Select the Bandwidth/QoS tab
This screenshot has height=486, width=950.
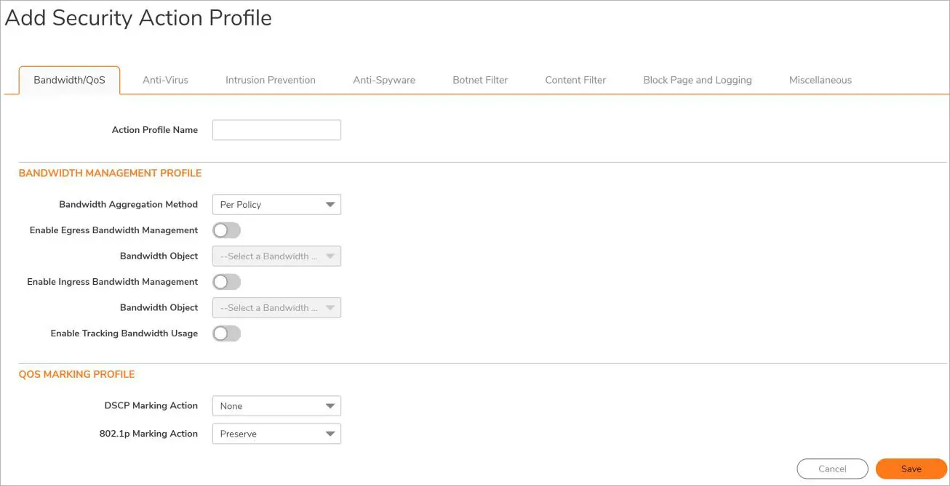69,80
